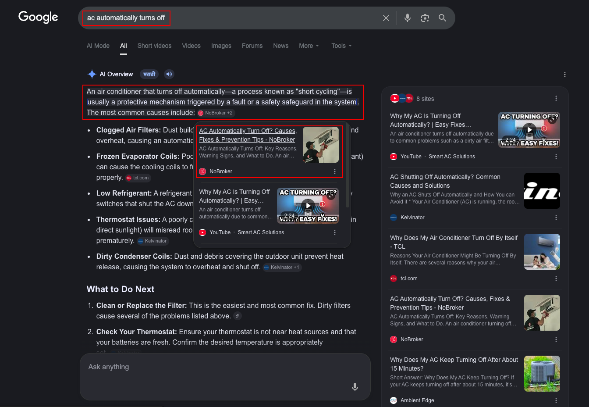Open options on the NoBroker popup card
The height and width of the screenshot is (407, 589).
pos(335,171)
